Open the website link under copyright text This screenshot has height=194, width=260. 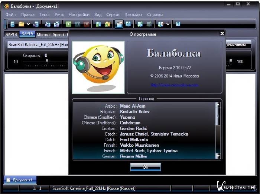(175, 85)
